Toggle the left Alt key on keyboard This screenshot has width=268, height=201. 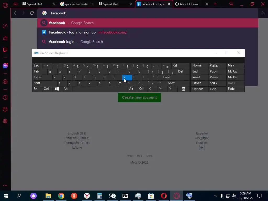click(67, 89)
